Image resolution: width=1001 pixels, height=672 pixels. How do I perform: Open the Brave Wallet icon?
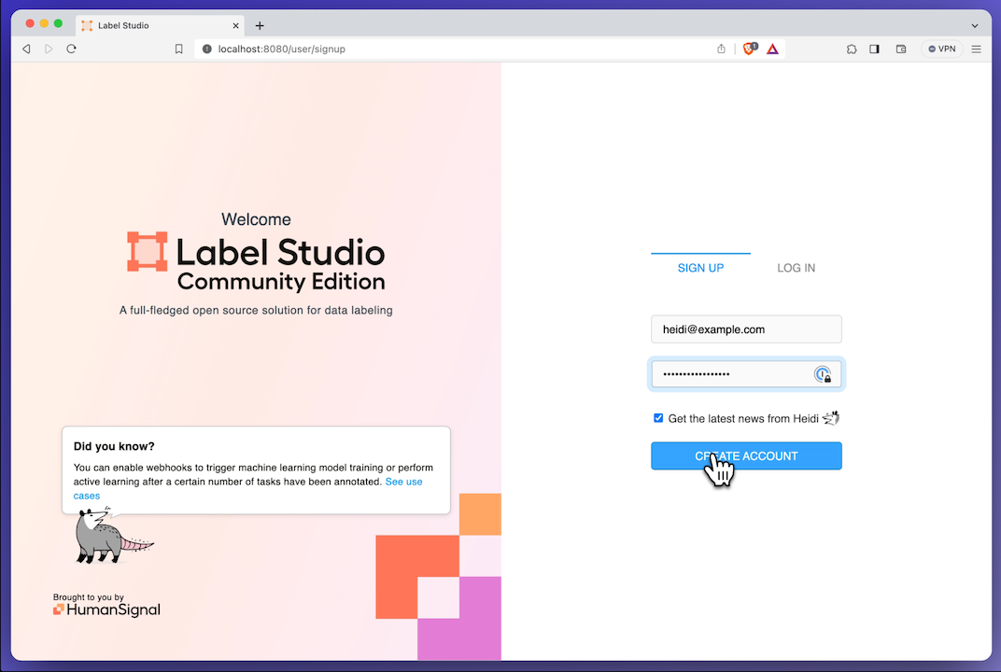(x=901, y=49)
